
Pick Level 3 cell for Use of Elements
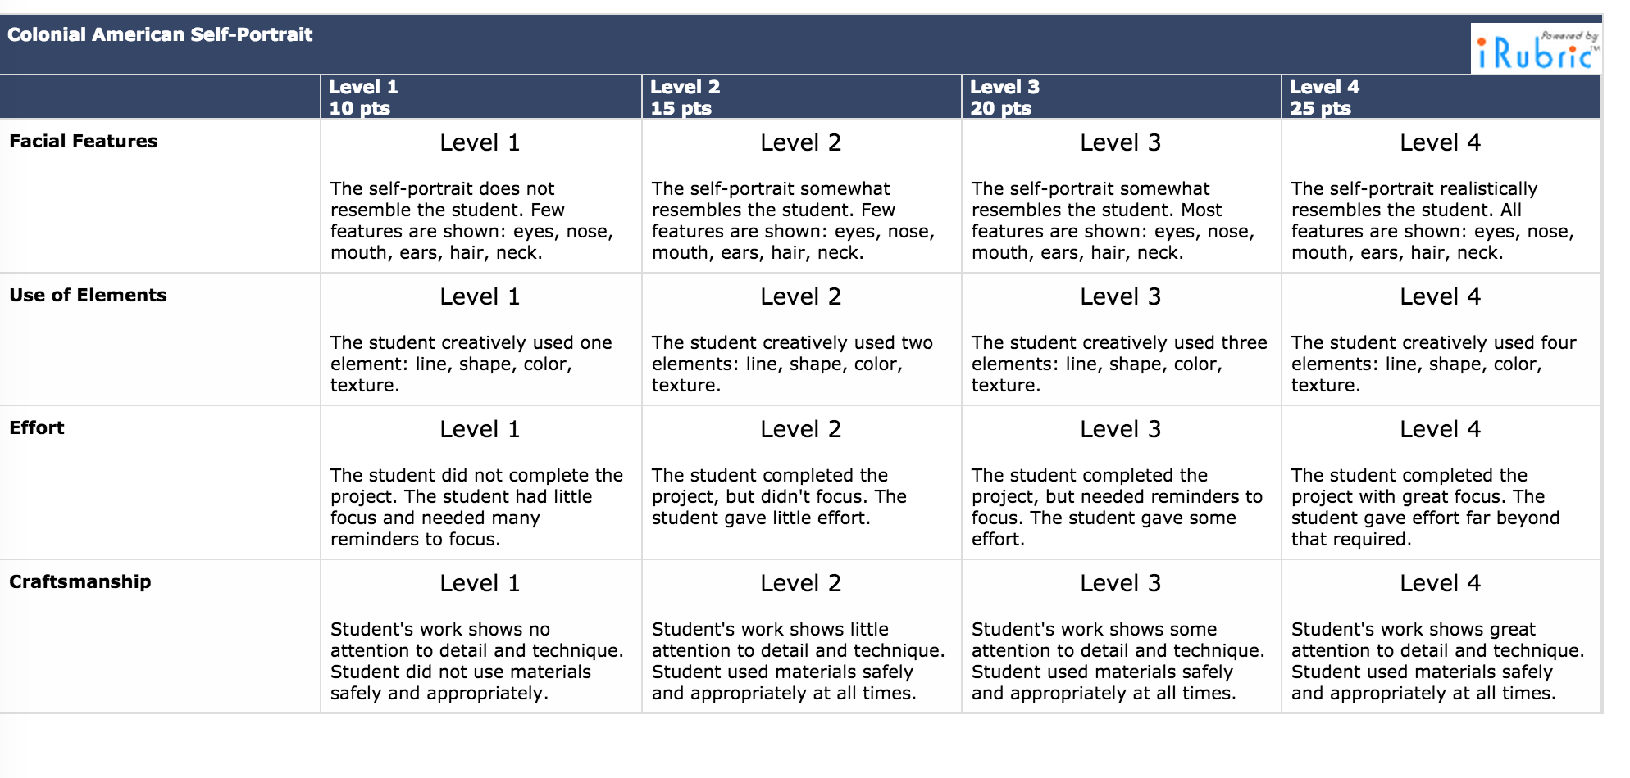[x=1120, y=340]
